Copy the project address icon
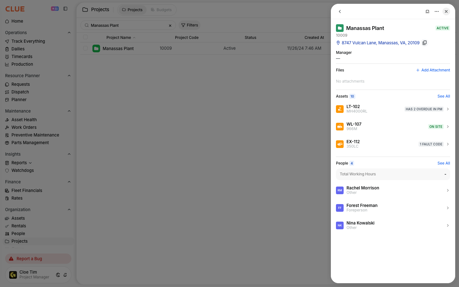 pyautogui.click(x=425, y=43)
